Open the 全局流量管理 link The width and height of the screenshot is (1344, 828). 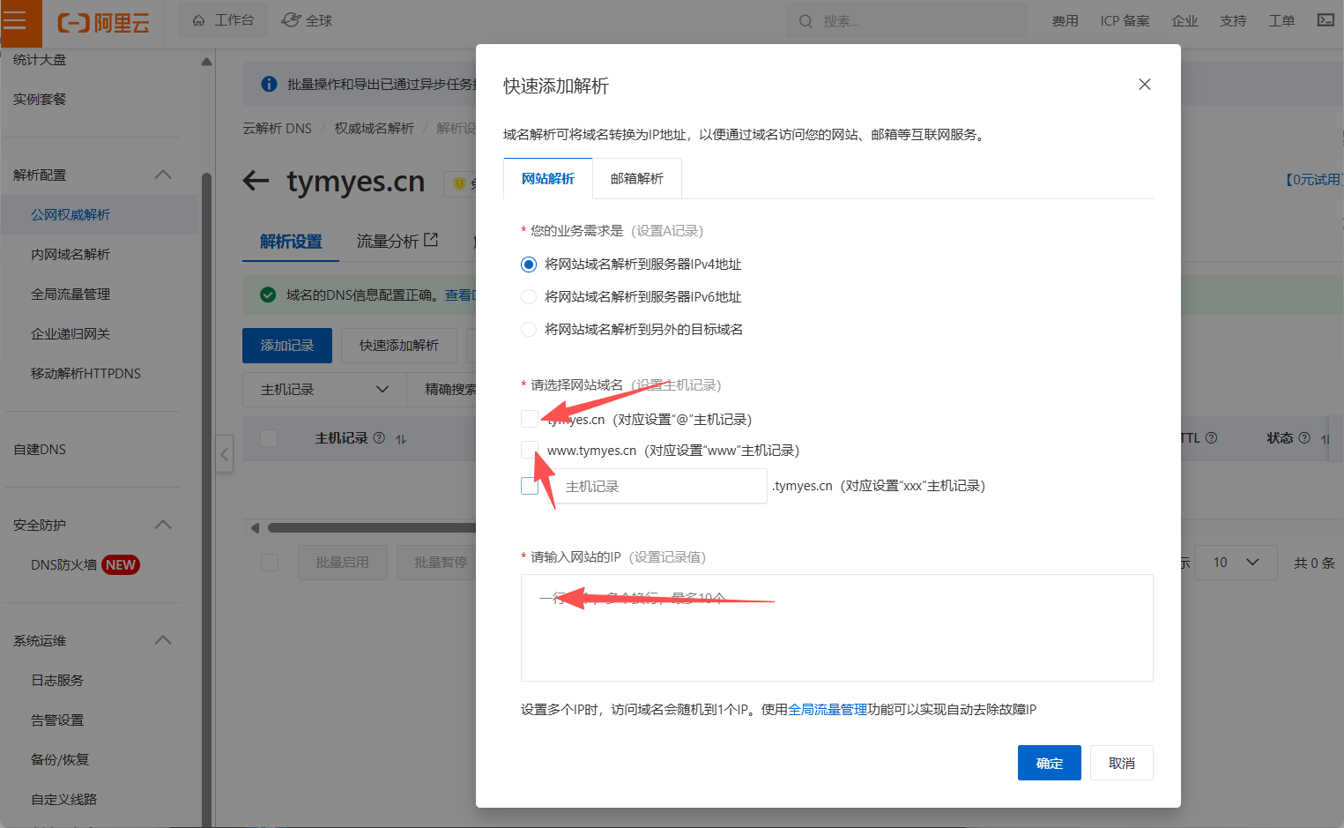pyautogui.click(x=828, y=709)
